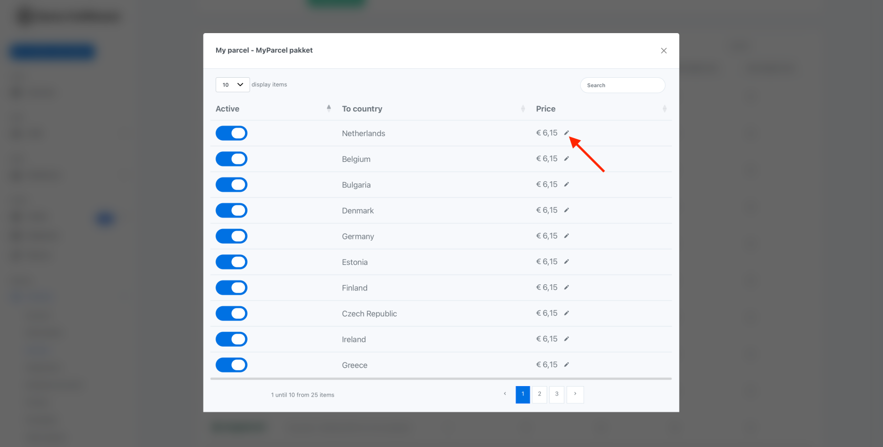The height and width of the screenshot is (447, 883).
Task: Disable shipping to Ireland
Action: 231,339
